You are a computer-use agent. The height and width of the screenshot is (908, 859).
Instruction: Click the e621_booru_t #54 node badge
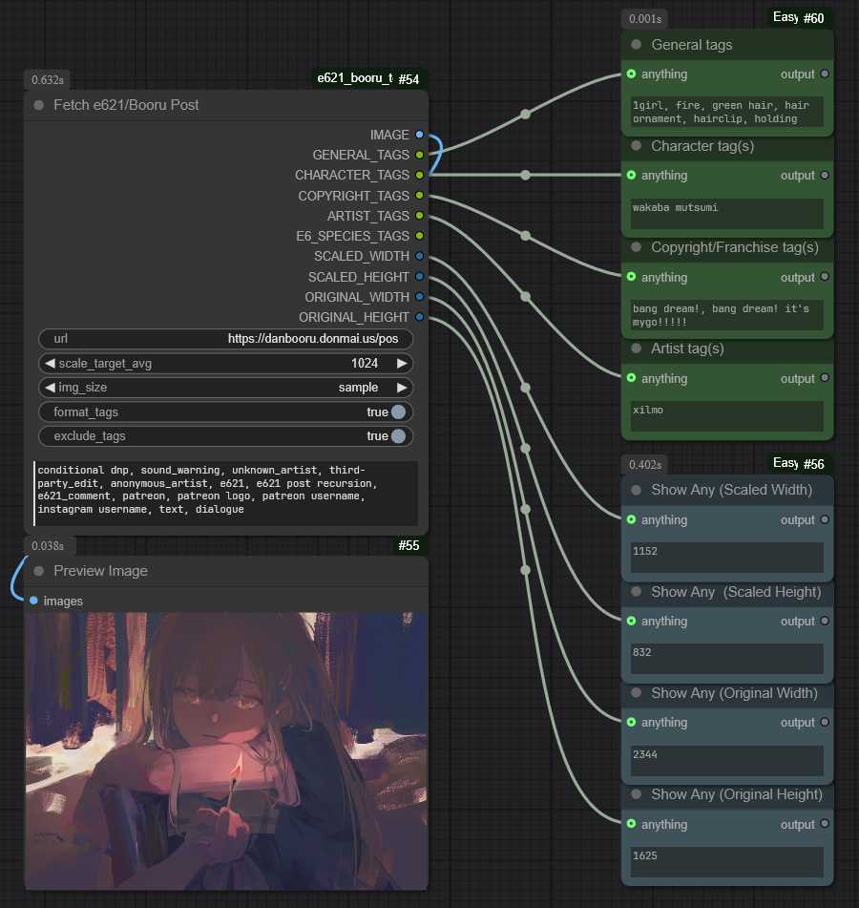tap(368, 78)
